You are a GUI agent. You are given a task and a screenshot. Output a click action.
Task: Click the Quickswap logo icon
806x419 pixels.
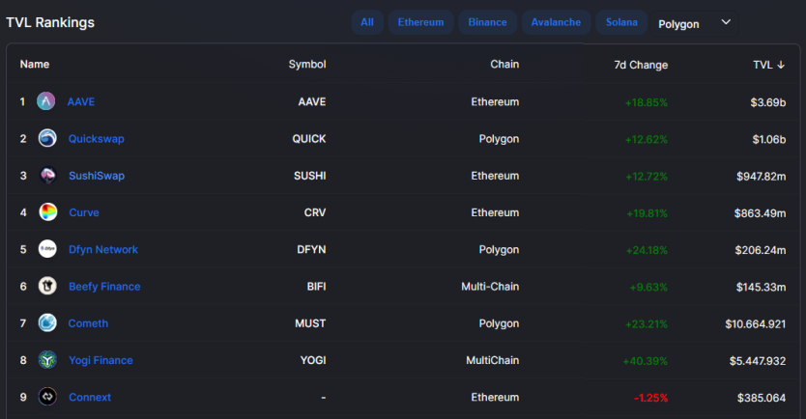click(47, 138)
